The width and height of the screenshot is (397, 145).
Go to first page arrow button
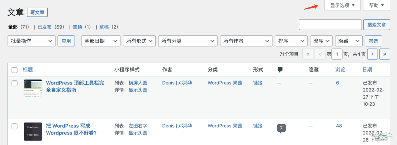pos(308,54)
